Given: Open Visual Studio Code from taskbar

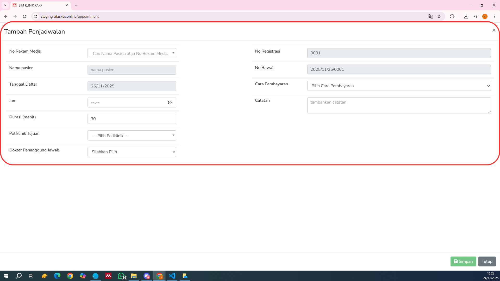Looking at the screenshot, I should [172, 276].
